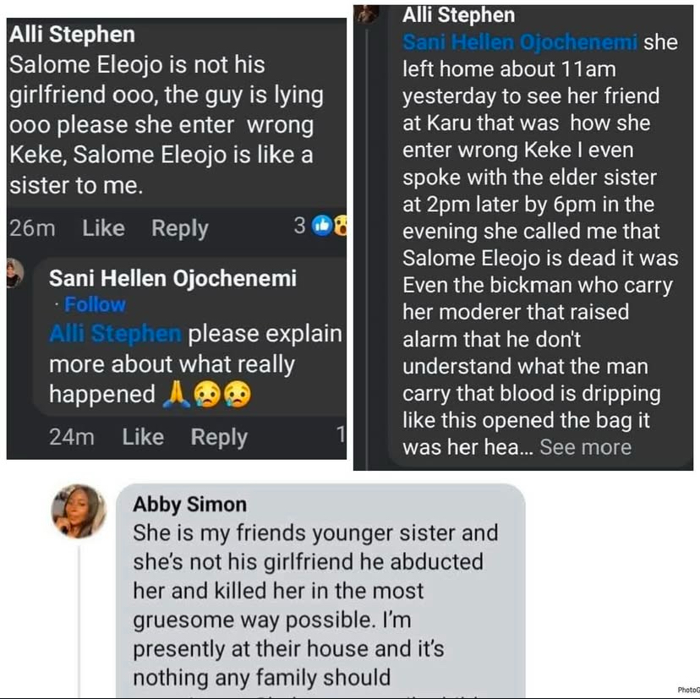Click the 24m reply timestamp
Image resolution: width=700 pixels, height=699 pixels.
pos(72,437)
